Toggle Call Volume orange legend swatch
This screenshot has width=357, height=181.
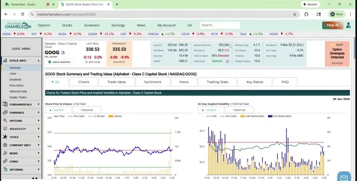[242, 116]
